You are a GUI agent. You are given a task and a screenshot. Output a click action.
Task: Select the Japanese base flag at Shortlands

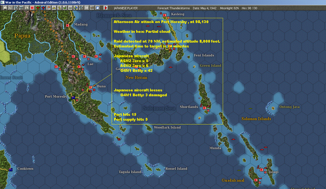pos(204,108)
